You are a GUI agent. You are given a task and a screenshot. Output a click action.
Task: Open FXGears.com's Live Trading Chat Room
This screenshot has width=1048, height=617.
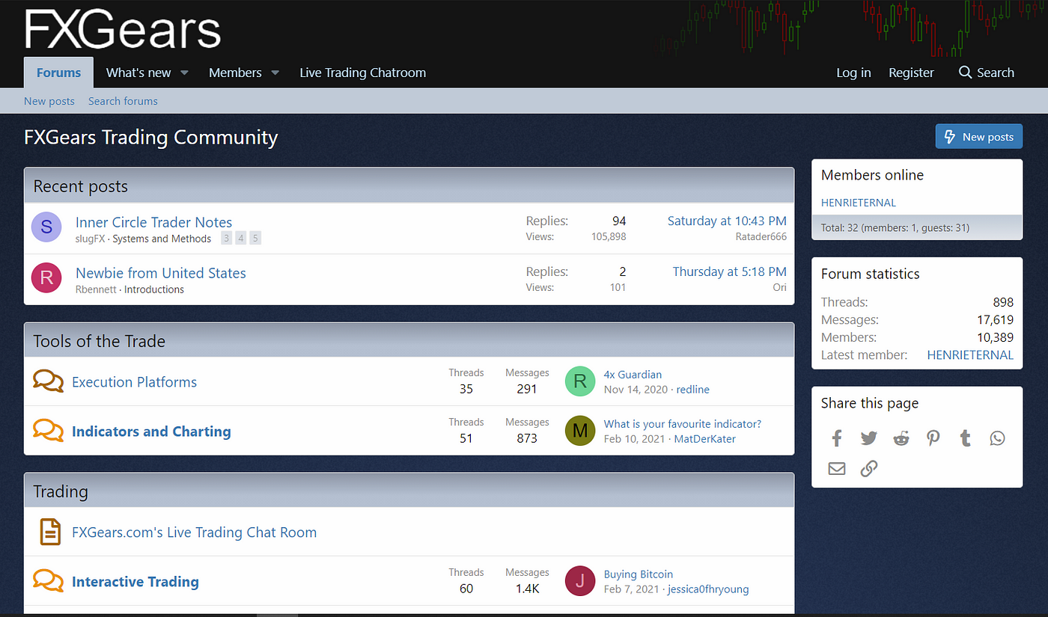(194, 532)
